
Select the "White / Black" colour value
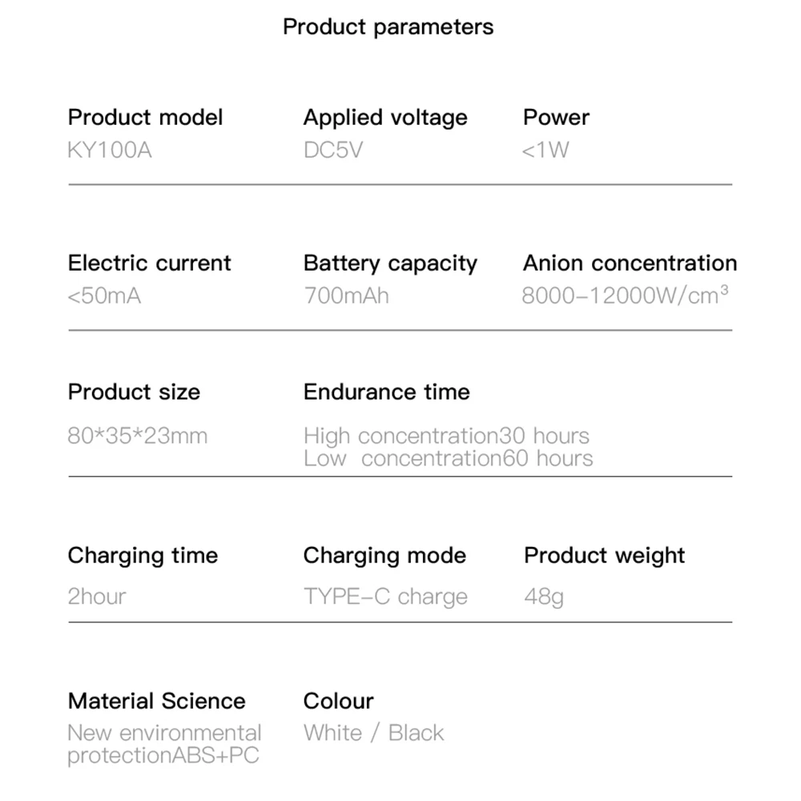373,732
